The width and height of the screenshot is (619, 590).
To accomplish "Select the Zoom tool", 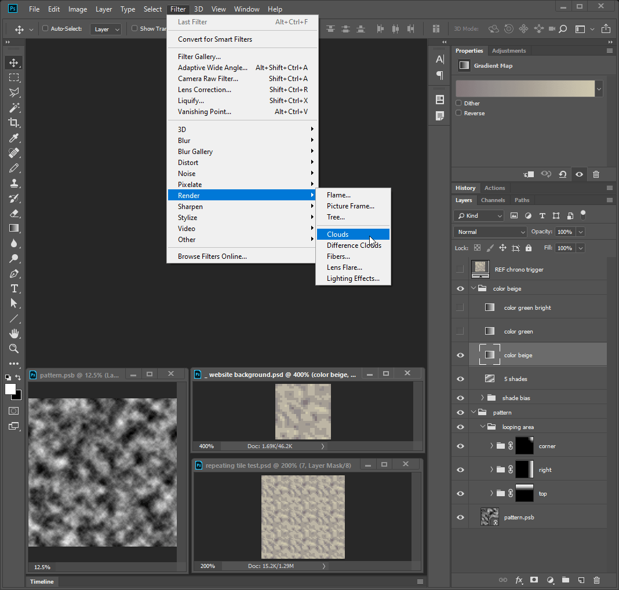I will [14, 349].
